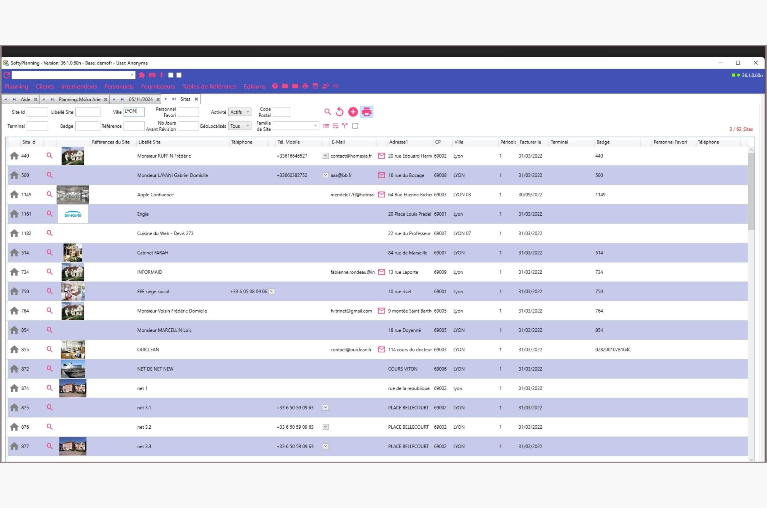The height and width of the screenshot is (508, 767).
Task: Open details via magnifier next to Apple Confluence
Action: point(49,194)
